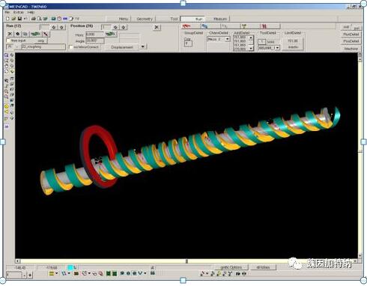This screenshot has height=286, width=367.
Task: Open the Displacement dropdown arrow
Action: click(x=142, y=46)
